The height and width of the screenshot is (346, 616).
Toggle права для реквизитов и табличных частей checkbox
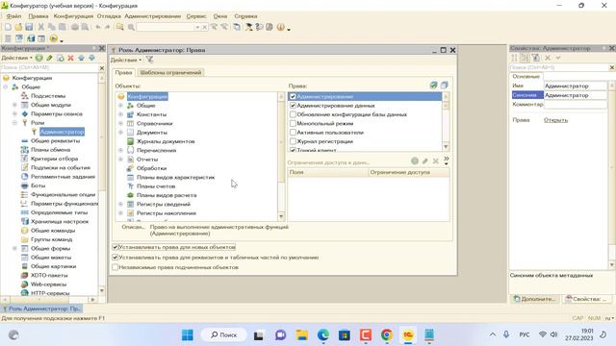pyautogui.click(x=115, y=258)
